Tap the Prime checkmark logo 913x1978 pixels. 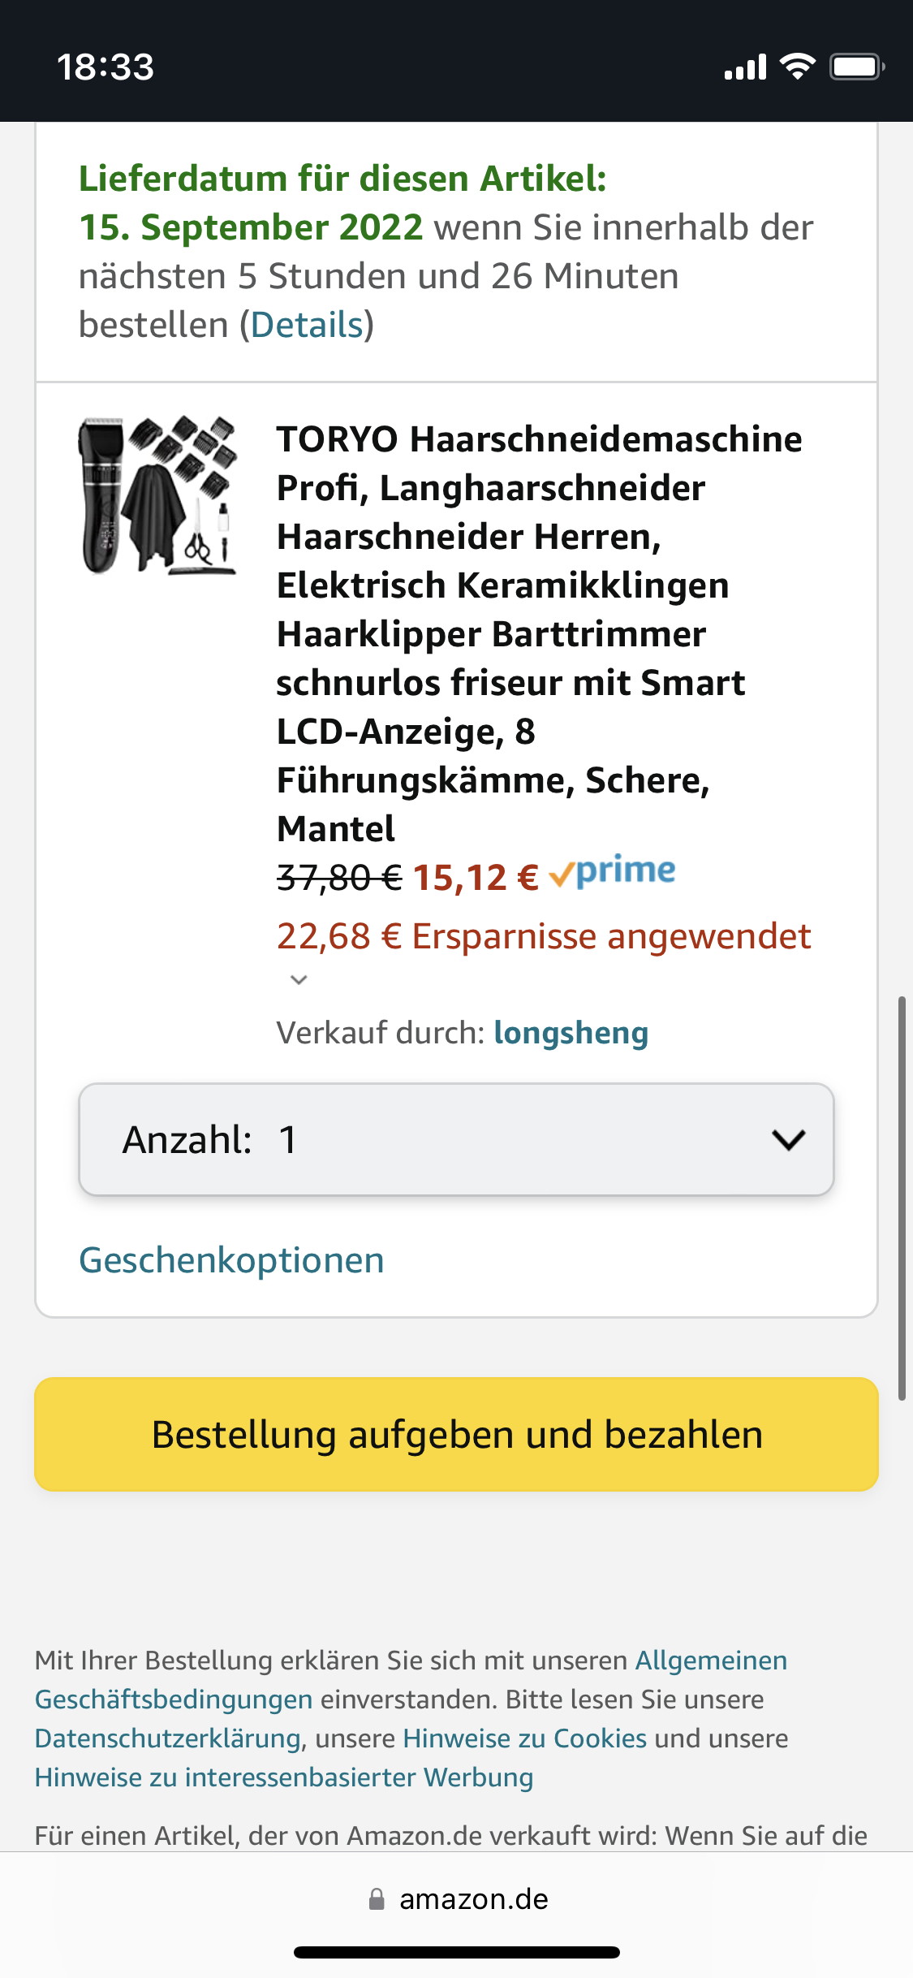[612, 872]
